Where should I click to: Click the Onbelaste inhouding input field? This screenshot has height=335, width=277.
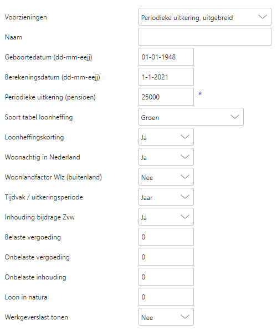[166, 277]
